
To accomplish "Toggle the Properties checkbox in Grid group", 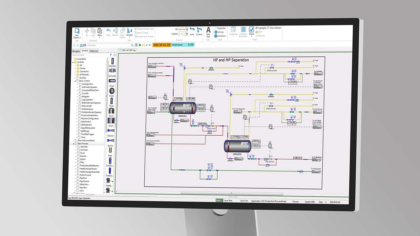I will pyautogui.click(x=216, y=28).
